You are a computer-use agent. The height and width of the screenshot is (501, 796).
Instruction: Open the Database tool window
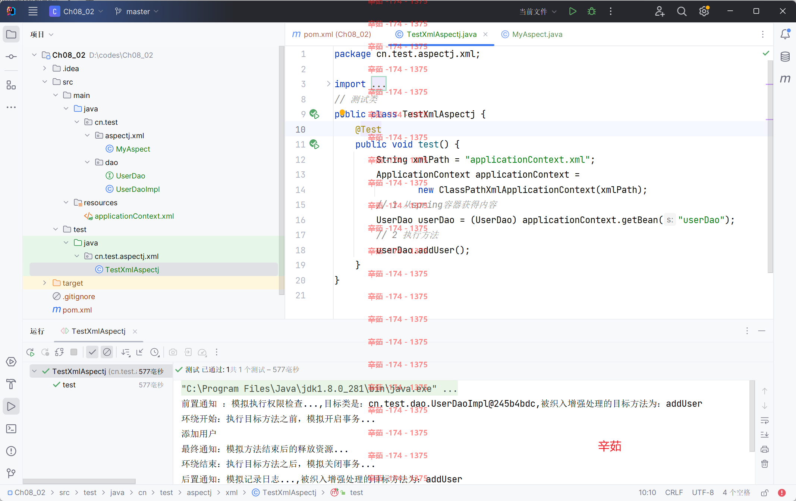pyautogui.click(x=785, y=57)
